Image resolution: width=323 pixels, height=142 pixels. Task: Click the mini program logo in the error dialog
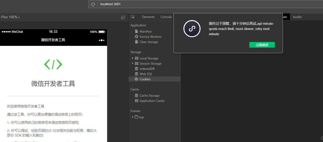point(192,29)
